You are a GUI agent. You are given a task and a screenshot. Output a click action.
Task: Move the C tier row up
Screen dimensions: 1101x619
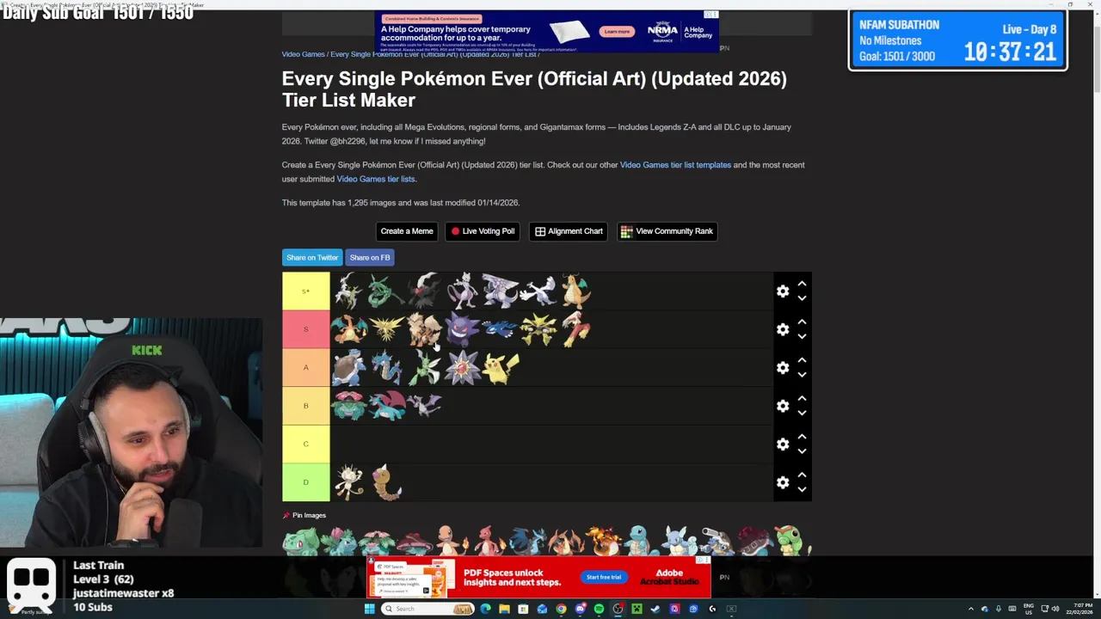(x=802, y=437)
